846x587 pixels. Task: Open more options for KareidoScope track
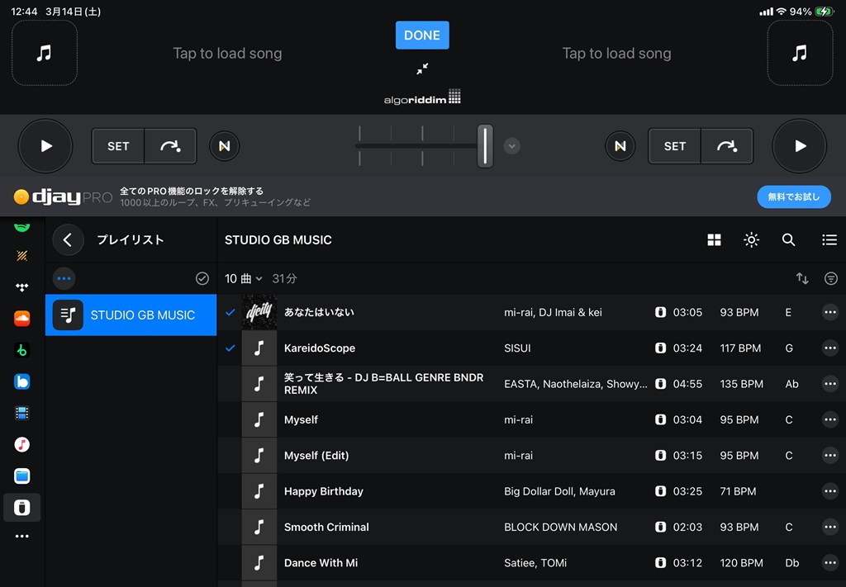tap(829, 348)
